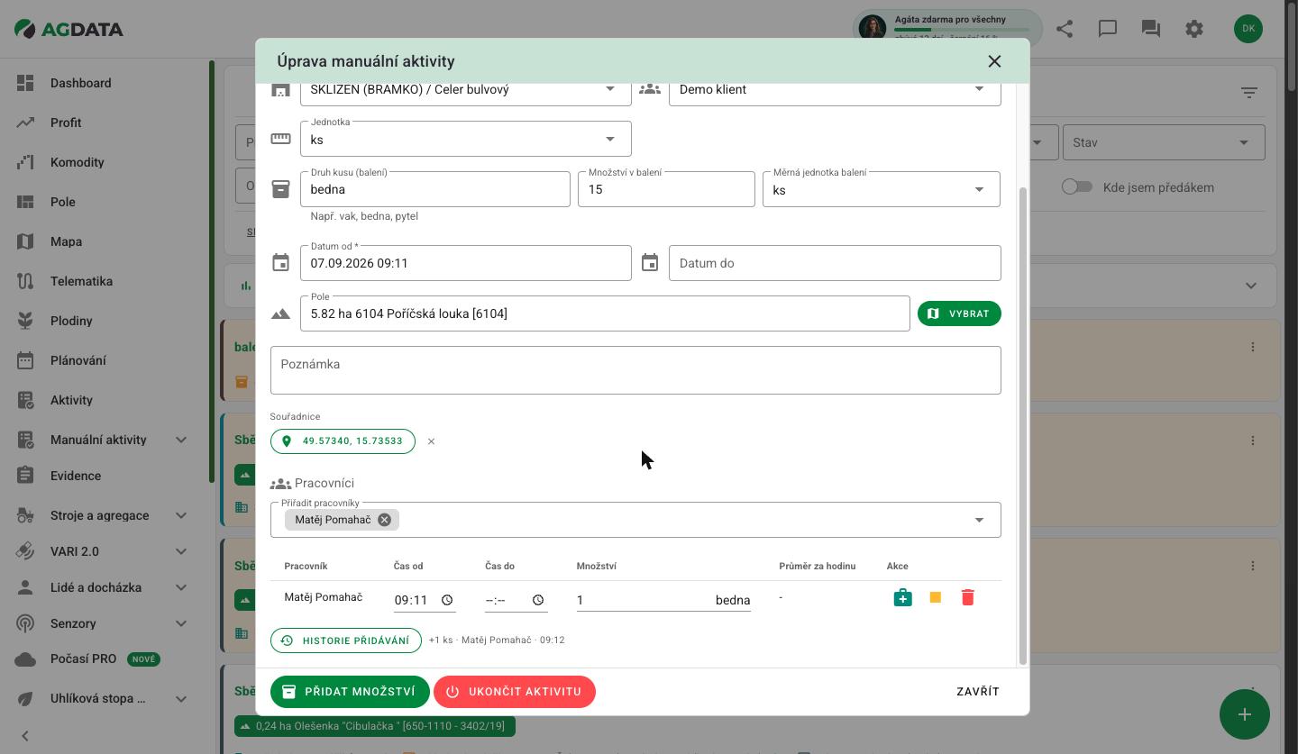Click the green add-worker medical kit icon
This screenshot has width=1298, height=754.
[x=902, y=598]
